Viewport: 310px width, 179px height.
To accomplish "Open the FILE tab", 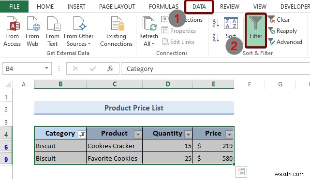I will (14, 6).
